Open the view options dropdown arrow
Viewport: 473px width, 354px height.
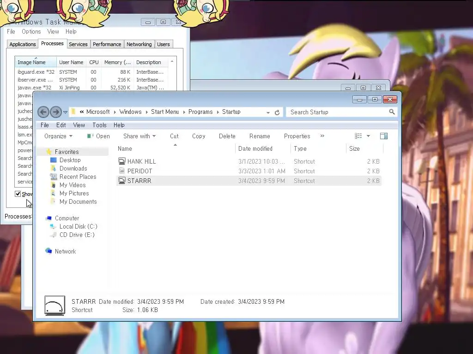click(368, 136)
